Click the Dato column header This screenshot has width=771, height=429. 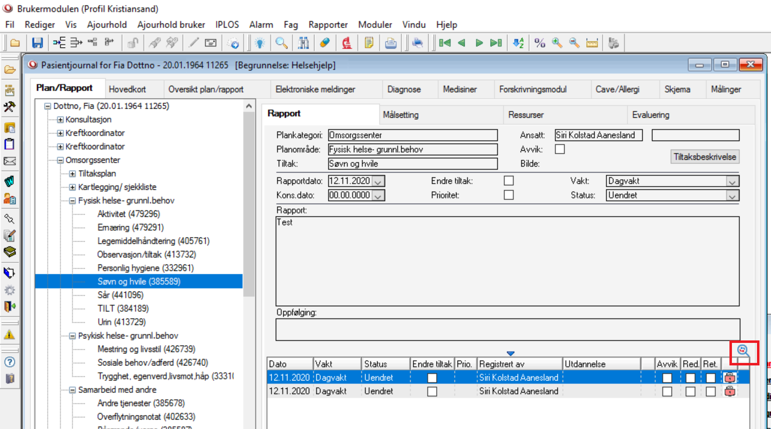(290, 364)
